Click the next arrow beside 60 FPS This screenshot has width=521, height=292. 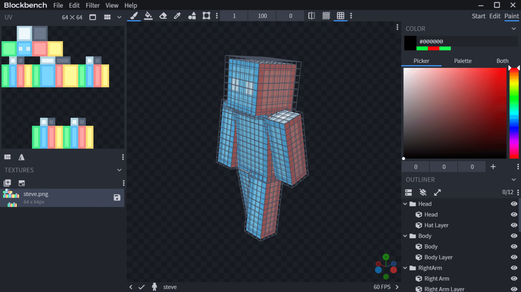[x=397, y=287]
